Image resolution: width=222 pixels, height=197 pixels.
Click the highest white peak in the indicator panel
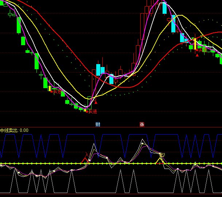pyautogui.click(x=143, y=139)
